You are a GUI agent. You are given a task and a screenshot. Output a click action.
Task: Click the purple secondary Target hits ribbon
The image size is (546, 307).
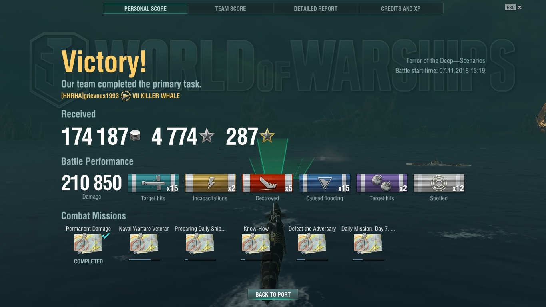(382, 183)
